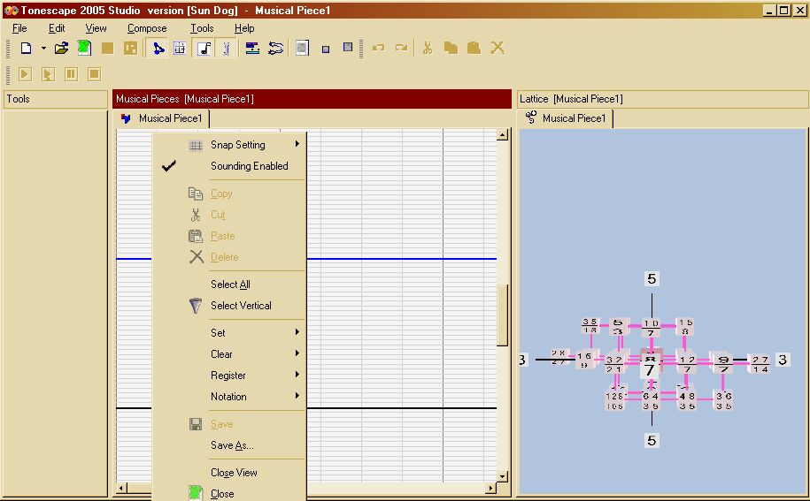810x501 pixels.
Task: Toggle the snap grid toolbar button
Action: [x=179, y=49]
